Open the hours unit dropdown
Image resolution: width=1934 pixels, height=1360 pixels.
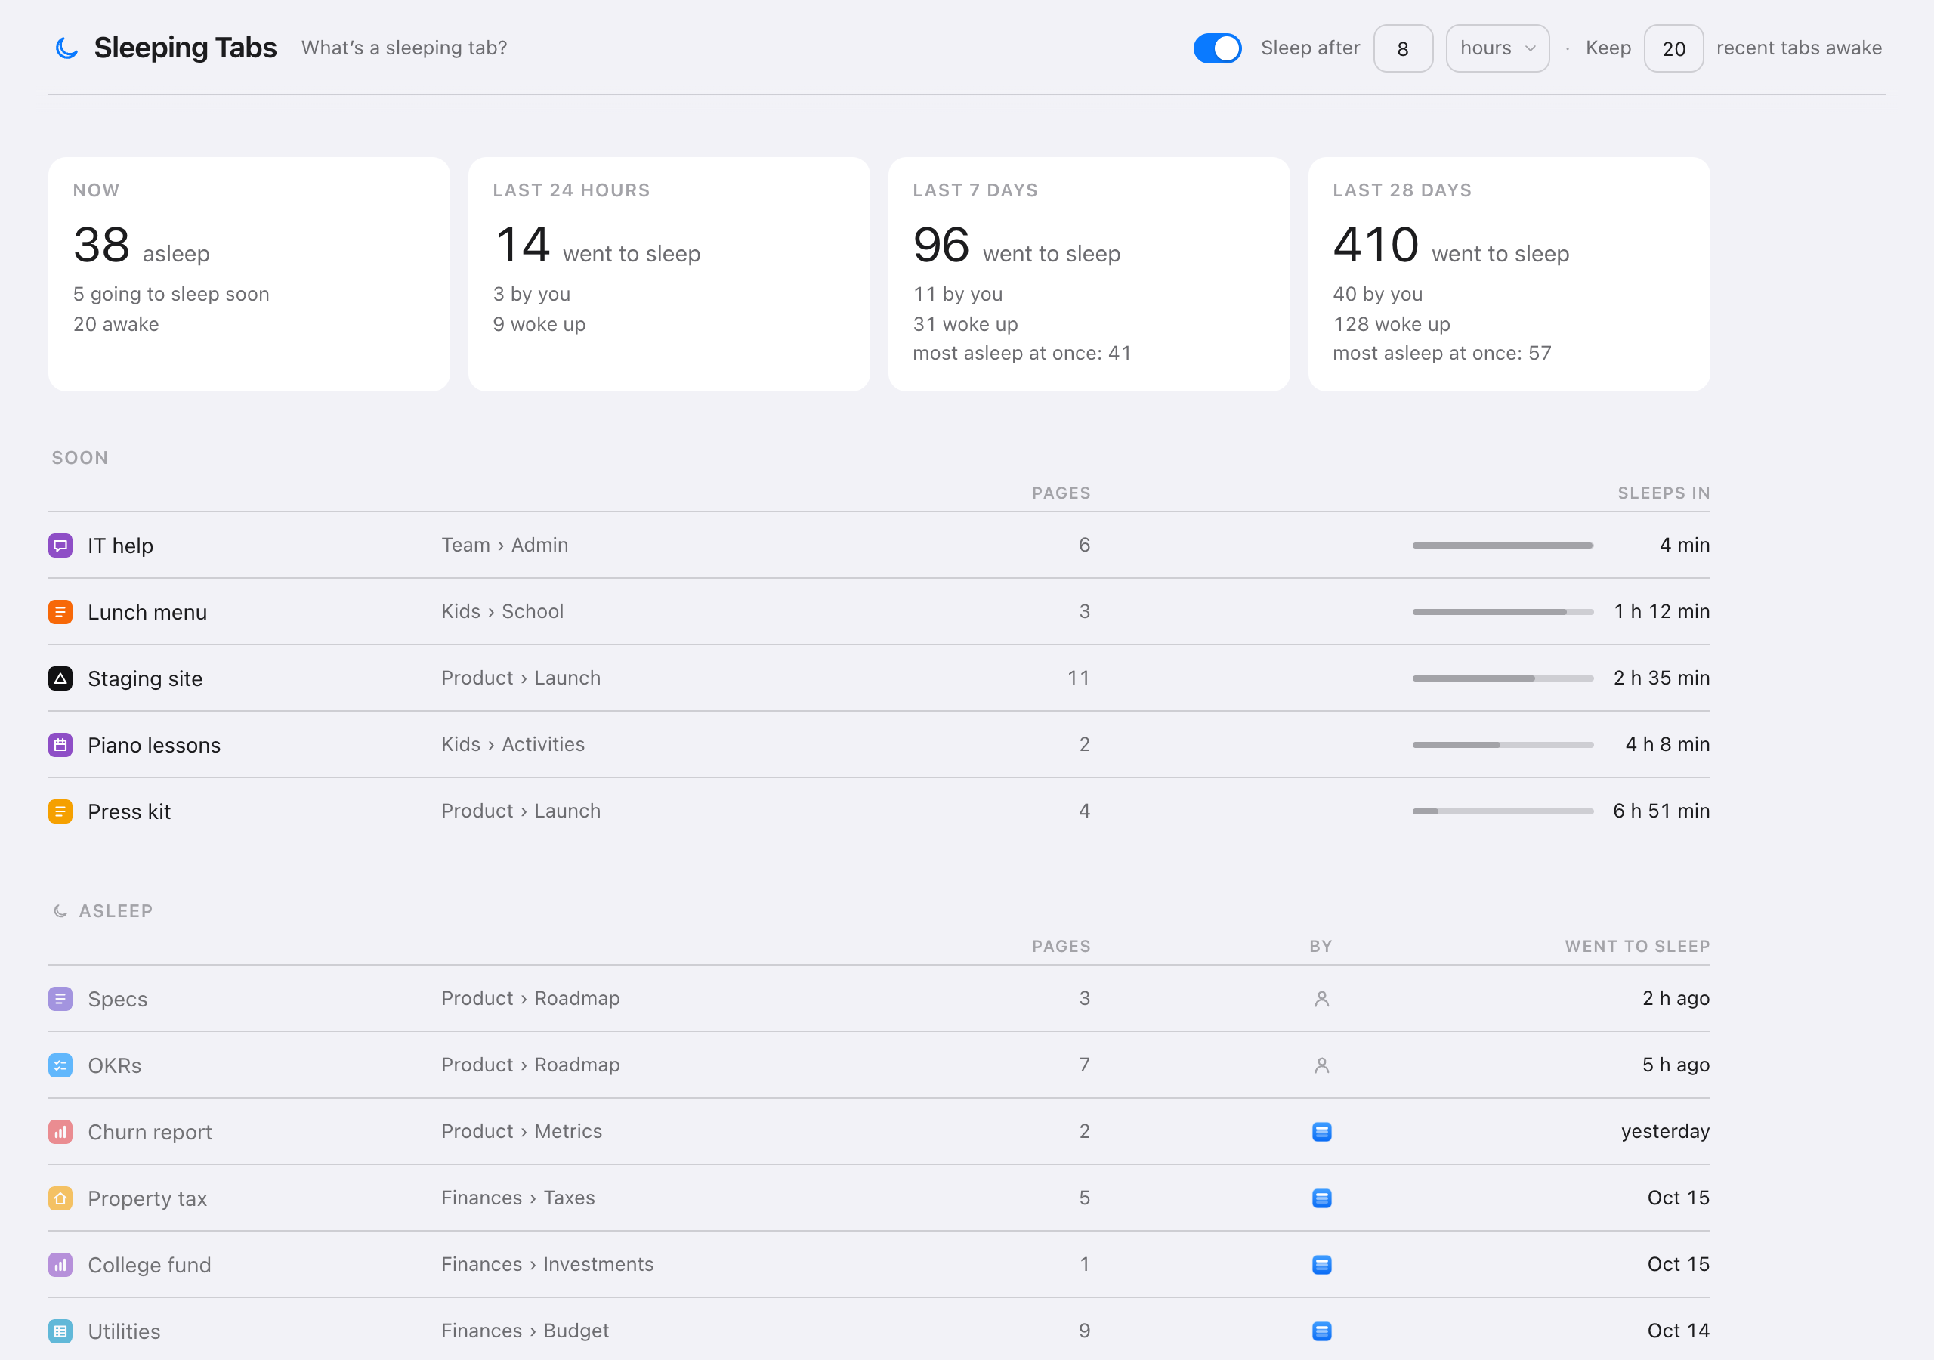[x=1497, y=48]
